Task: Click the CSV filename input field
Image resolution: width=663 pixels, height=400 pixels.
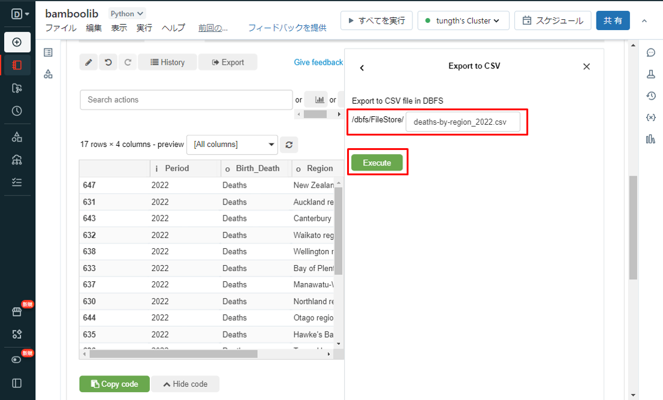Action: tap(462, 122)
